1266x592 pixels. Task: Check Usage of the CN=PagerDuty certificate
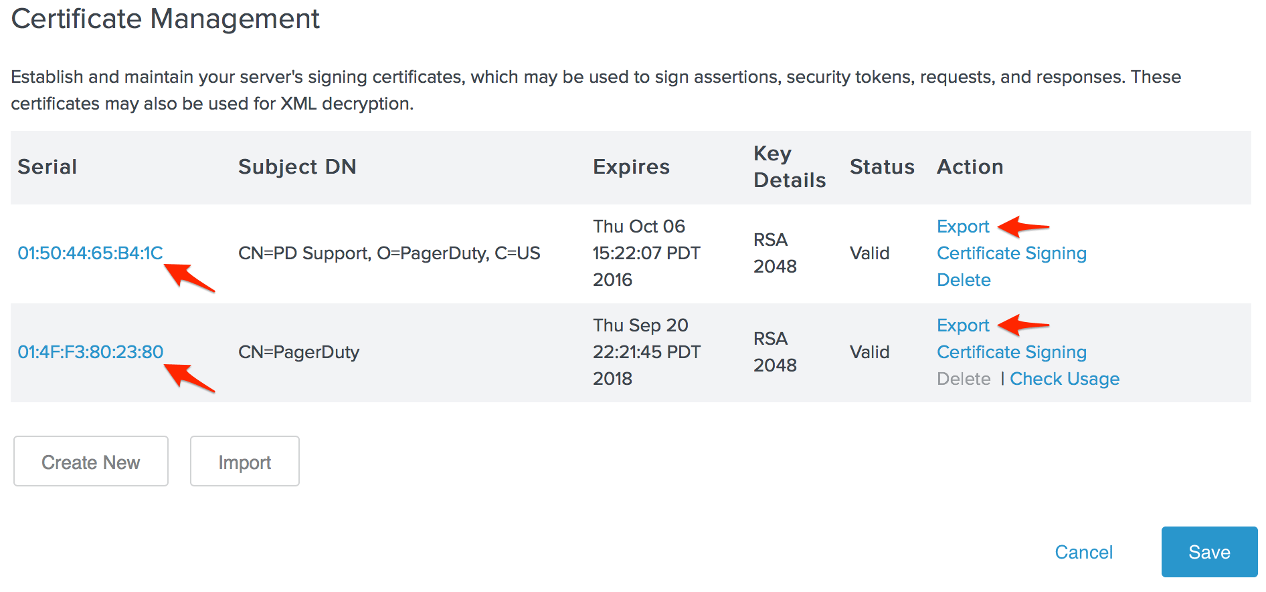point(1064,379)
